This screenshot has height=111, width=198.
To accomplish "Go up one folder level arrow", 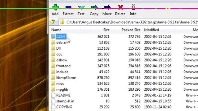I will coord(53,22).
